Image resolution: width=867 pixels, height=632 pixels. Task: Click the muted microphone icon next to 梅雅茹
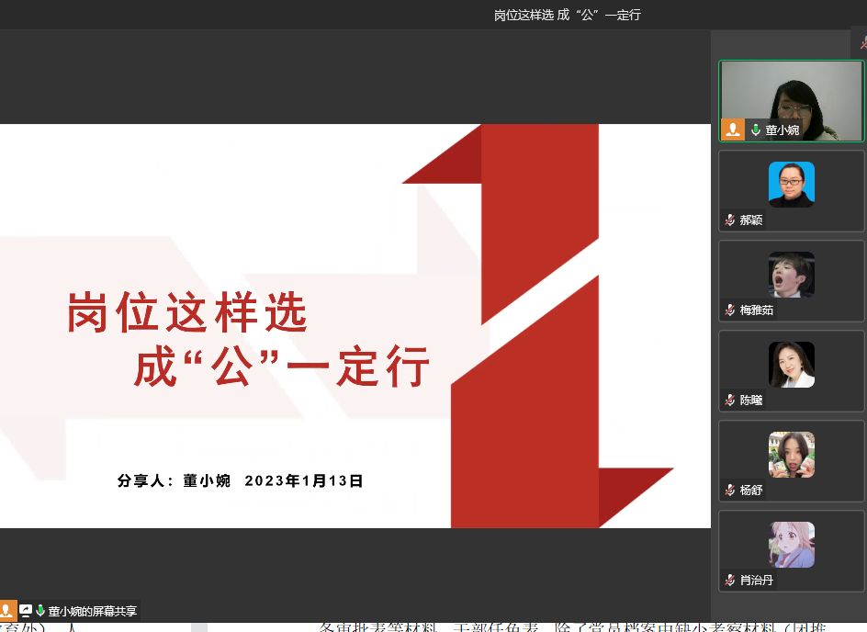point(729,310)
